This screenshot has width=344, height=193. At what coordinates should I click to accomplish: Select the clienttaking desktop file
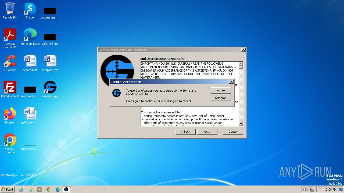click(x=10, y=171)
